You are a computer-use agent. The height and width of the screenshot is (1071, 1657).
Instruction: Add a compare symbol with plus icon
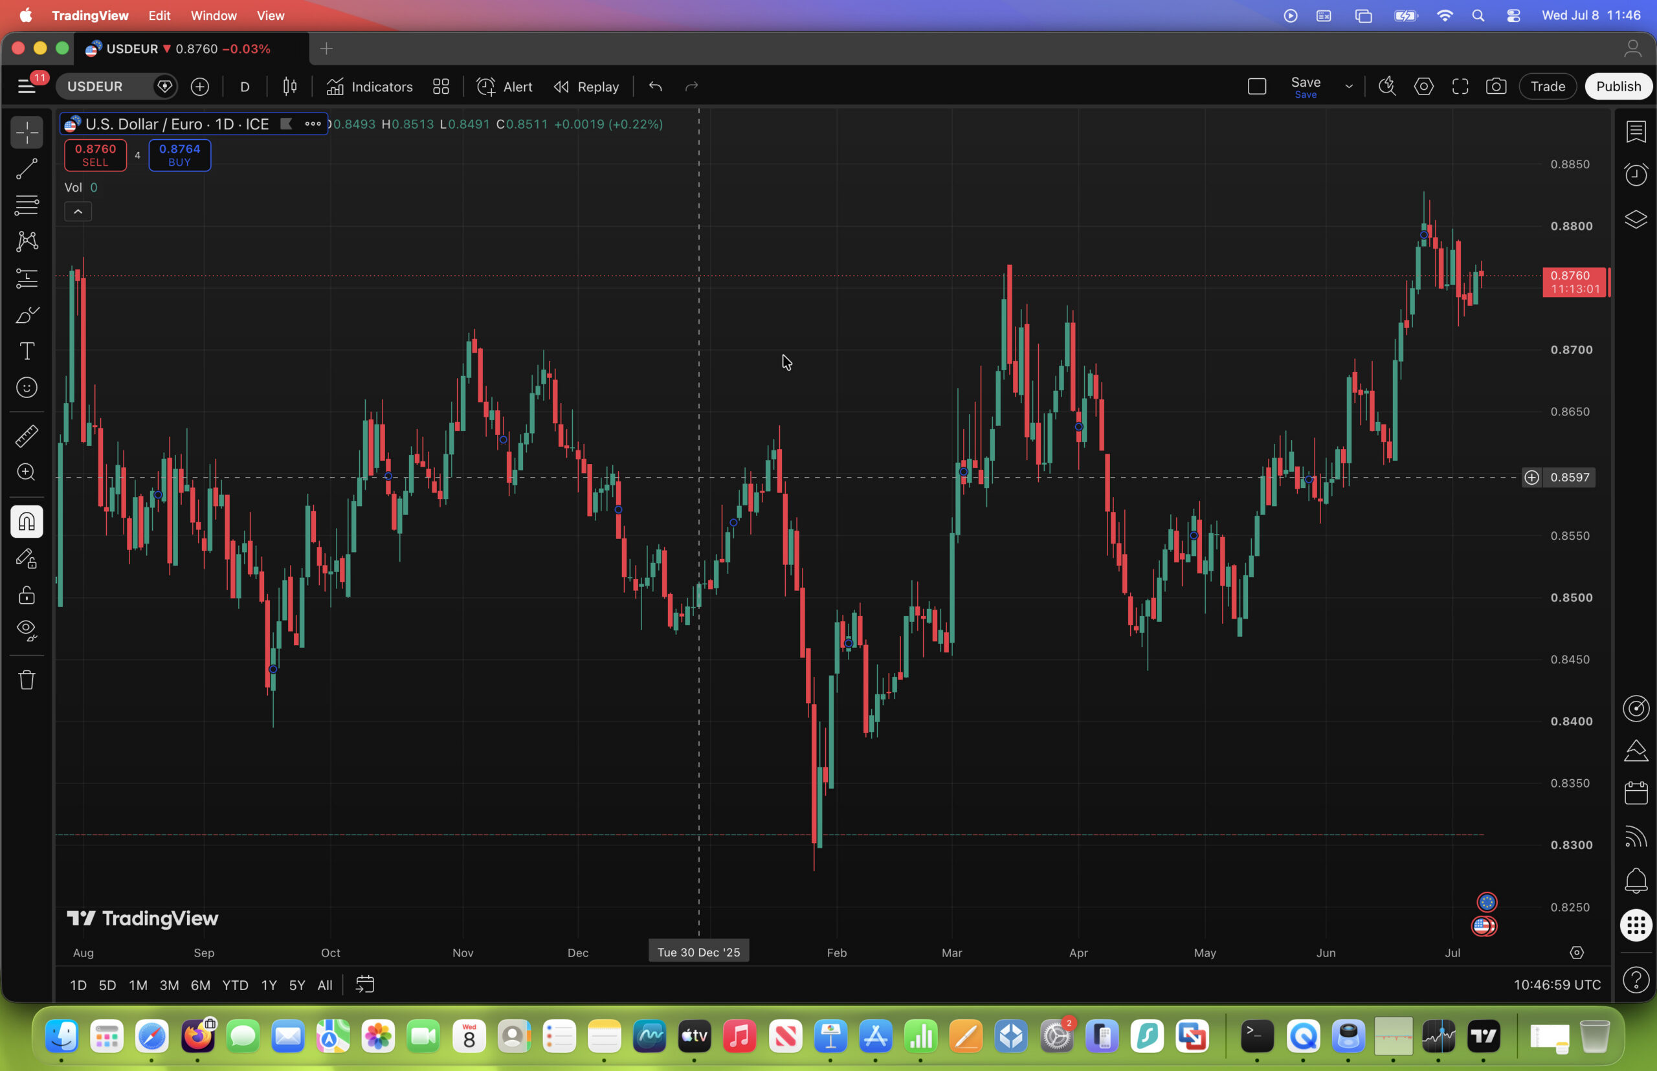tap(199, 86)
